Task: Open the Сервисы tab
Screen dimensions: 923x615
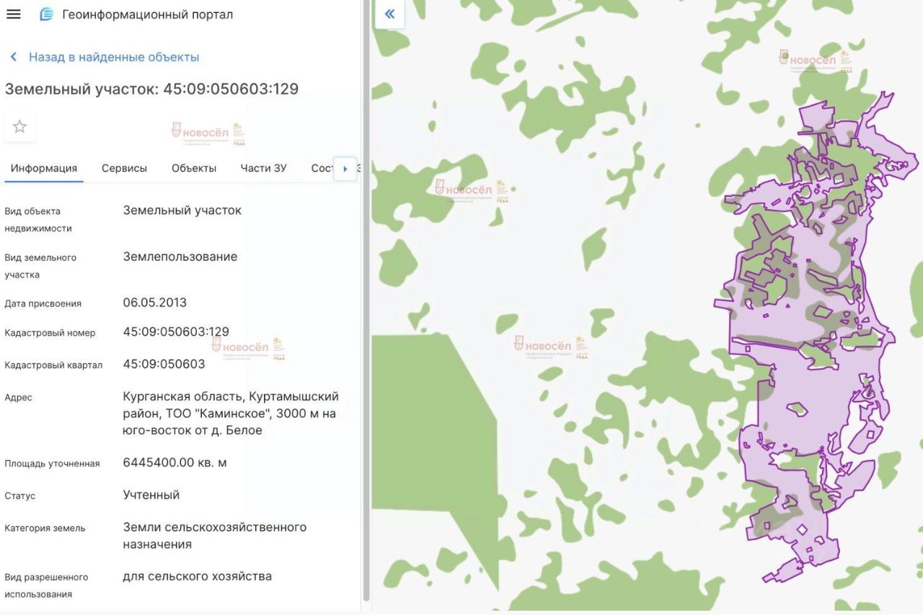Action: [x=124, y=168]
